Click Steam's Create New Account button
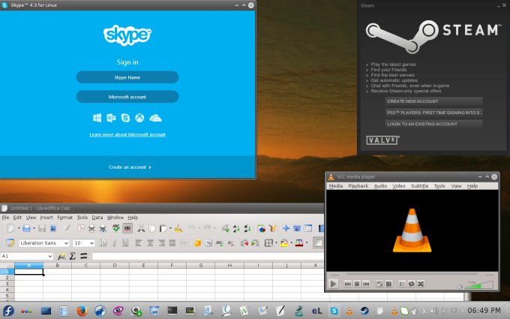 pos(433,101)
